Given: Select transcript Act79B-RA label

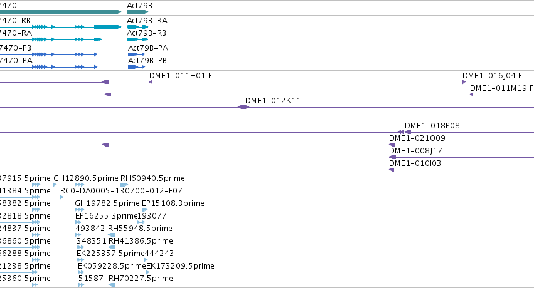Looking at the screenshot, I should pos(147,21).
